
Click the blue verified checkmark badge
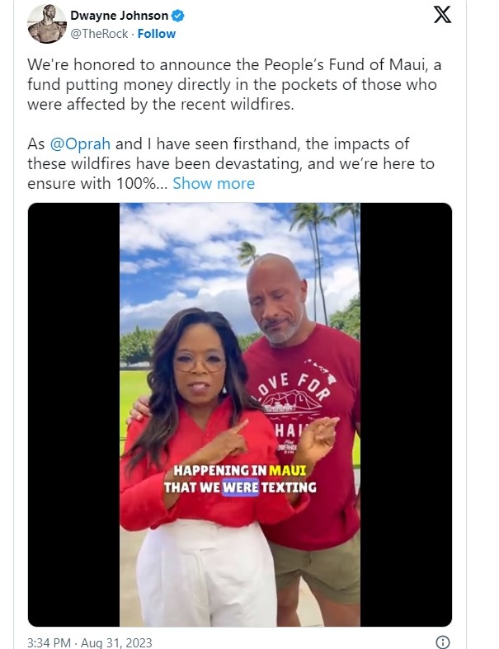click(178, 16)
